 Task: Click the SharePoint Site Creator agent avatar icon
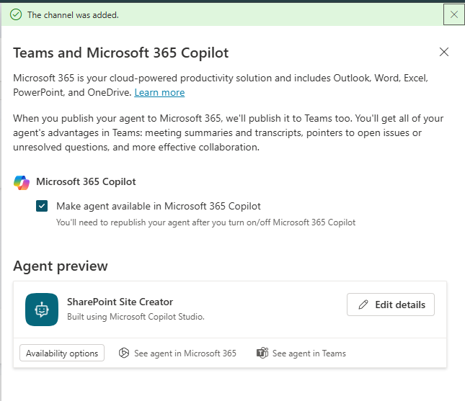pyautogui.click(x=42, y=310)
